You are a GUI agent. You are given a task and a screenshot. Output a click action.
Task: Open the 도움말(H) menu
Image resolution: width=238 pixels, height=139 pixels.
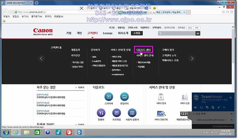(x=59, y=16)
